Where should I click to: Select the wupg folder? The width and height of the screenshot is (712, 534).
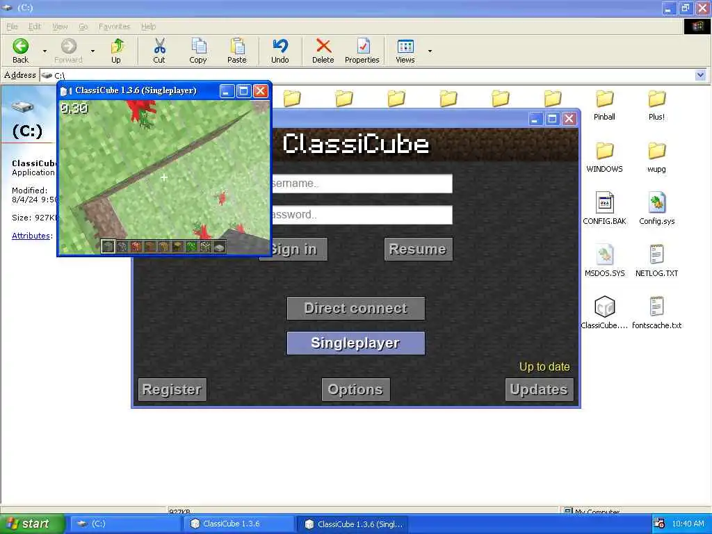point(656,158)
